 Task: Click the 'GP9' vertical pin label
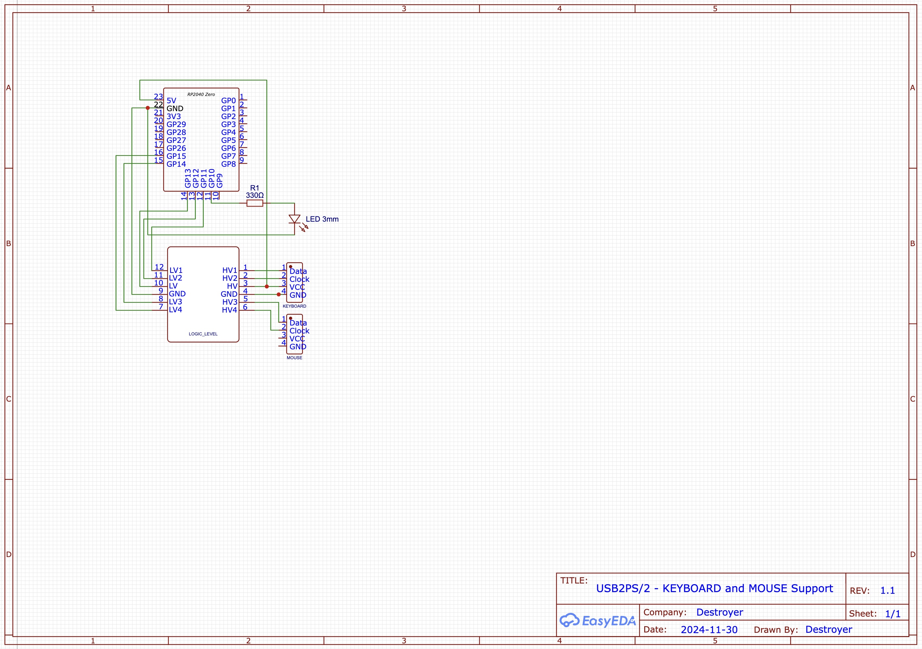click(220, 181)
